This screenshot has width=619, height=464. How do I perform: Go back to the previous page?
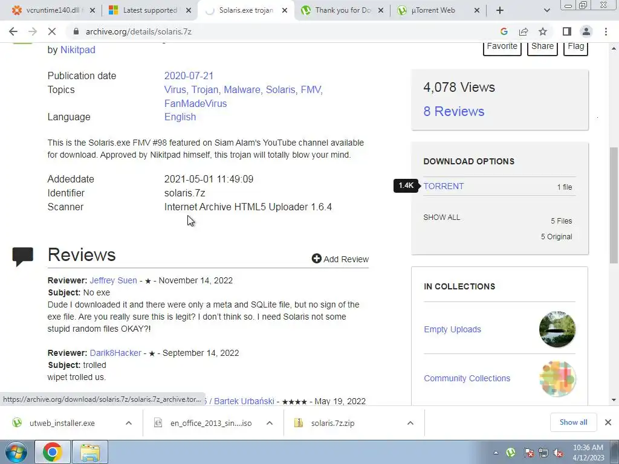coord(13,31)
